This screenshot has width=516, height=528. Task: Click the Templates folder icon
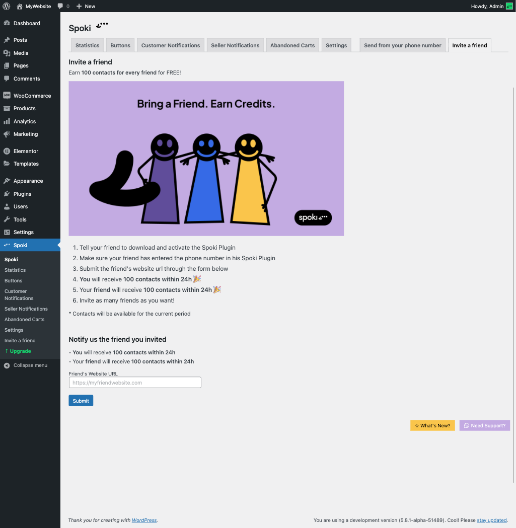pyautogui.click(x=7, y=164)
